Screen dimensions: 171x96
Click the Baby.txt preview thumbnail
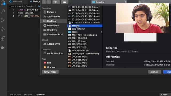coord(140,37)
